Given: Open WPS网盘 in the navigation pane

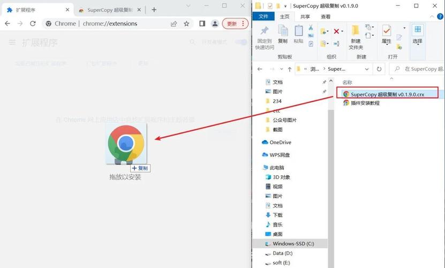Looking at the screenshot, I should click(276, 155).
